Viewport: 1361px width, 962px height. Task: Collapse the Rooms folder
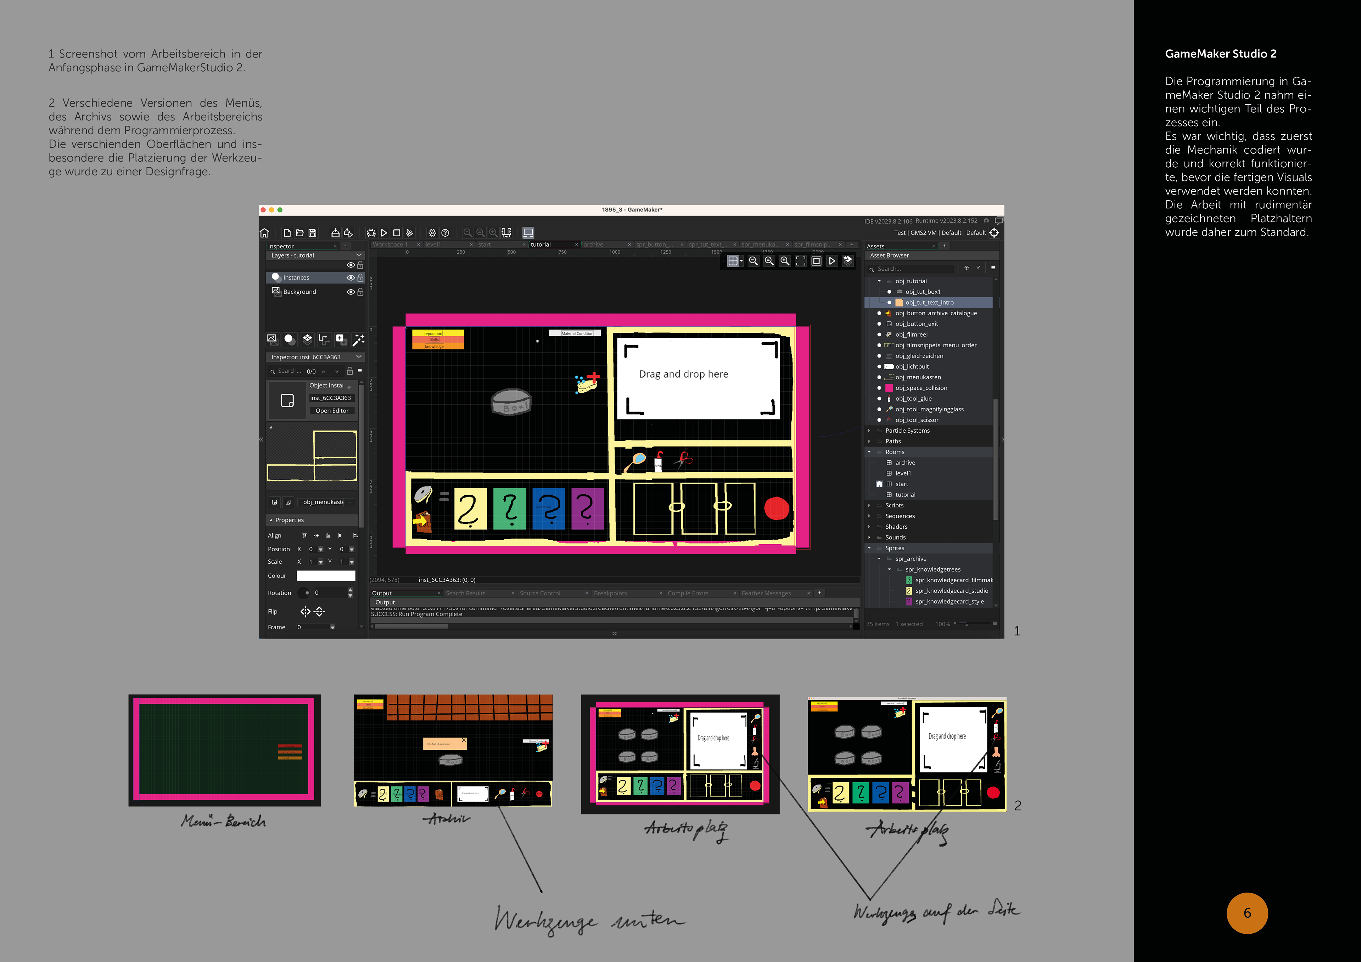click(x=869, y=452)
